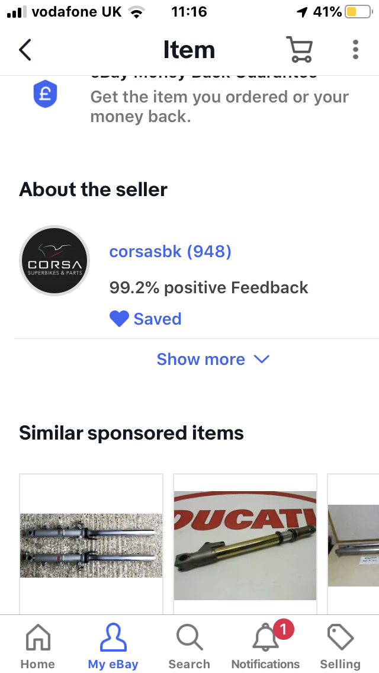Open the Search tab
The height and width of the screenshot is (673, 379).
(x=189, y=647)
